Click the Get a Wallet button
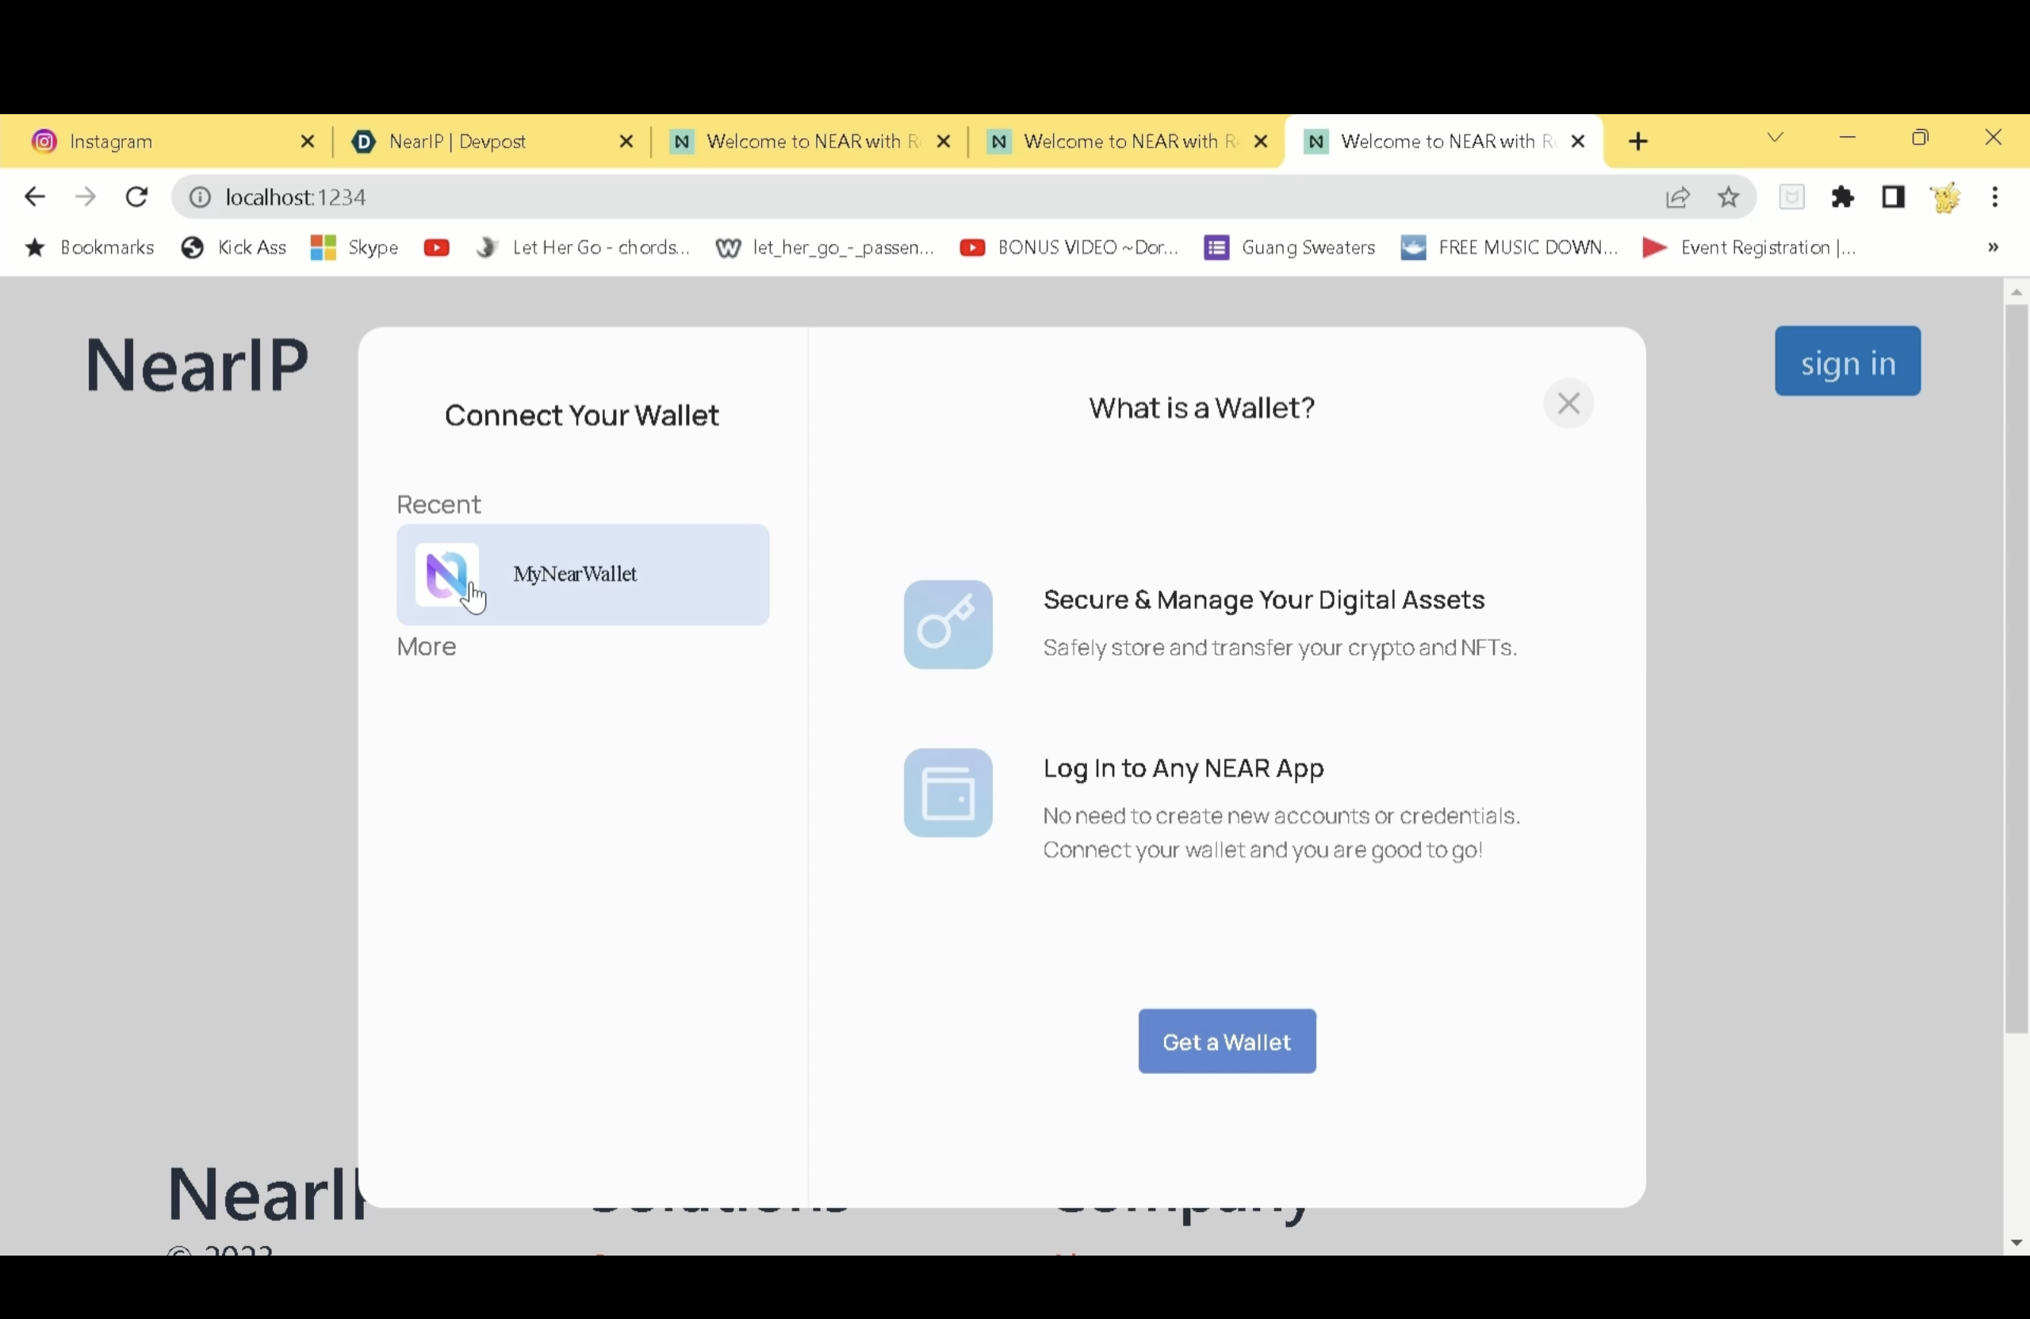The height and width of the screenshot is (1319, 2030). 1226,1041
